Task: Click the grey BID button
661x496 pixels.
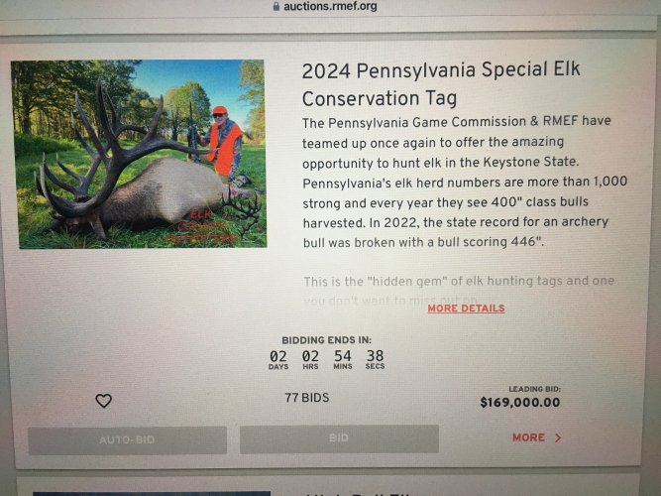Action: point(339,438)
